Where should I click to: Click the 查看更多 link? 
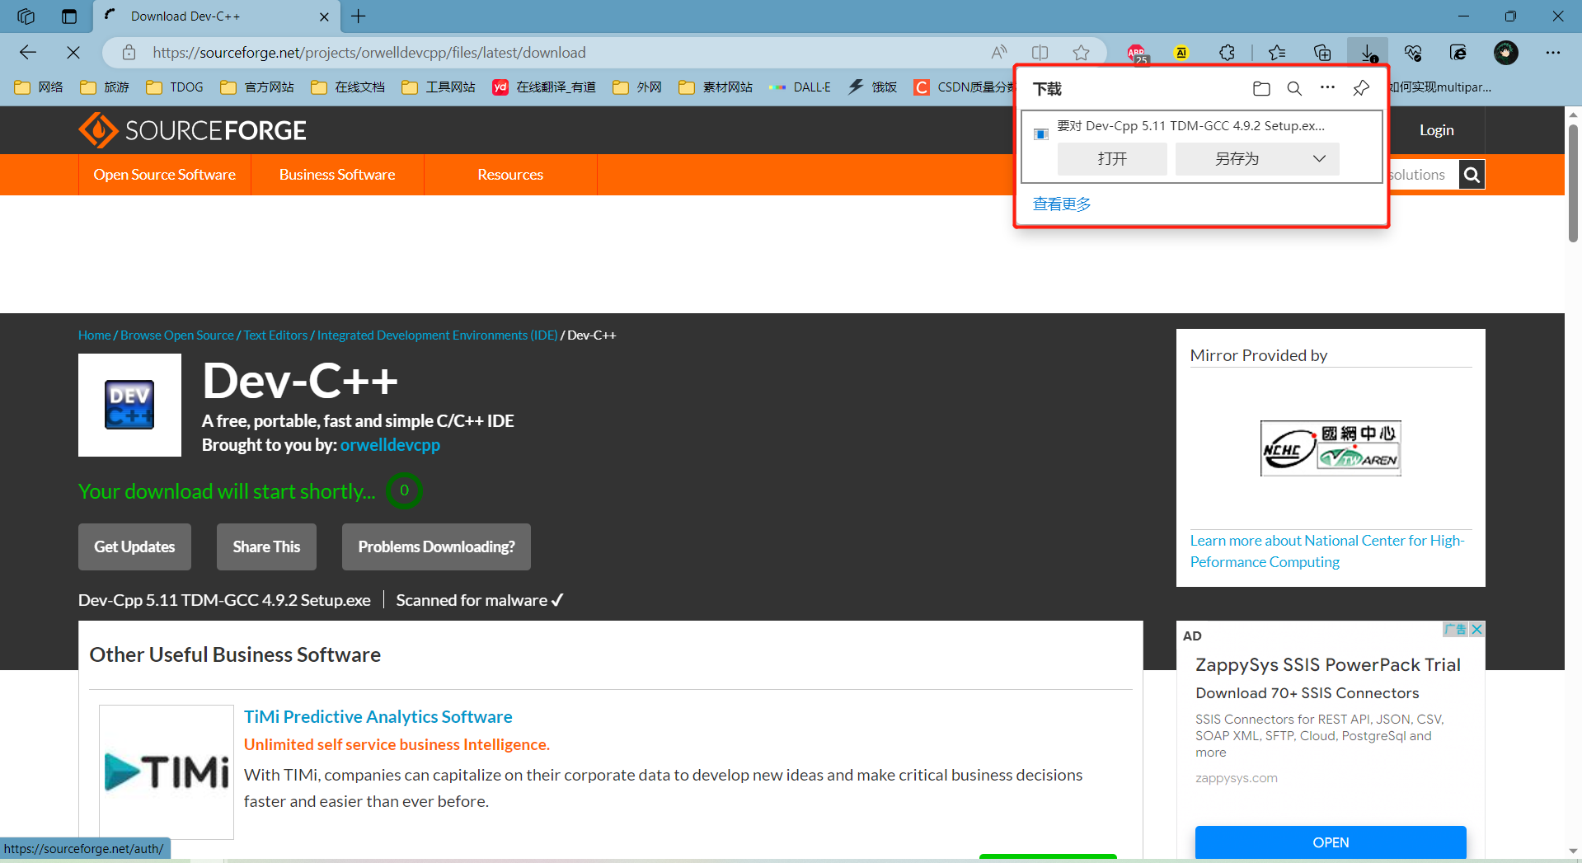click(1062, 204)
